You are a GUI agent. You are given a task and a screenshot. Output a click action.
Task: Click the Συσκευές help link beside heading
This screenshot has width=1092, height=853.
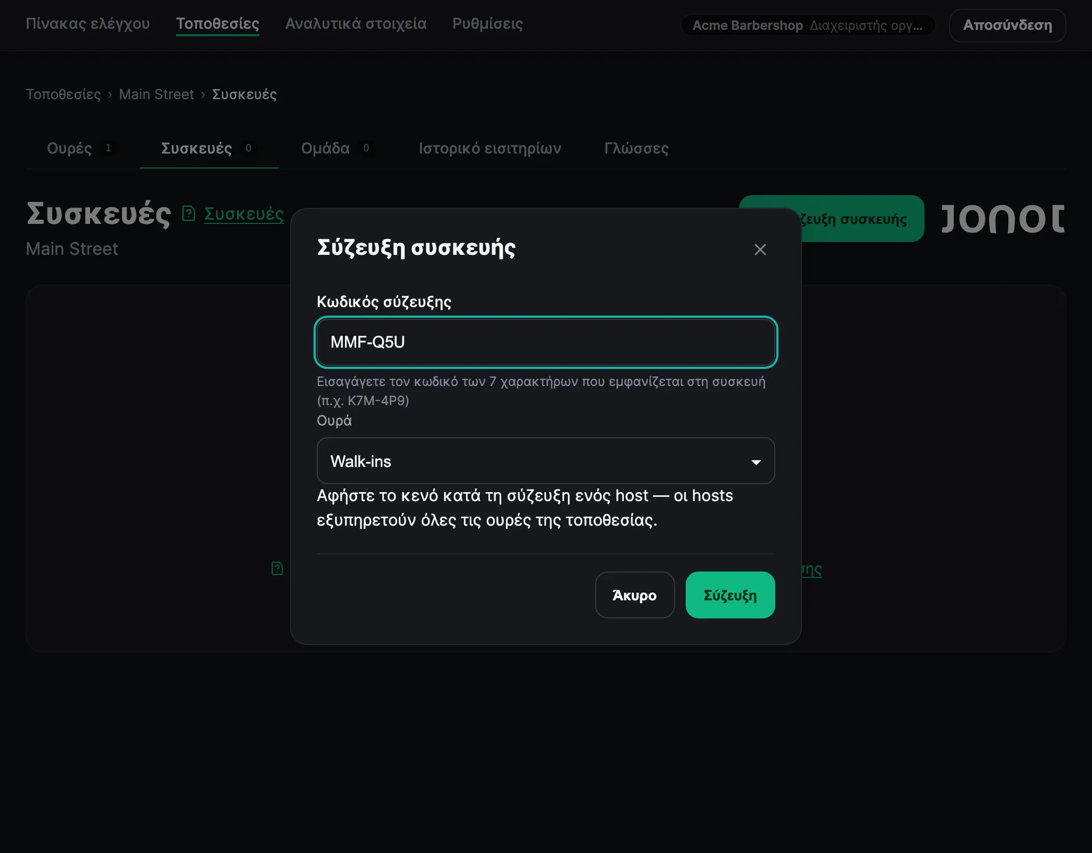coord(244,214)
